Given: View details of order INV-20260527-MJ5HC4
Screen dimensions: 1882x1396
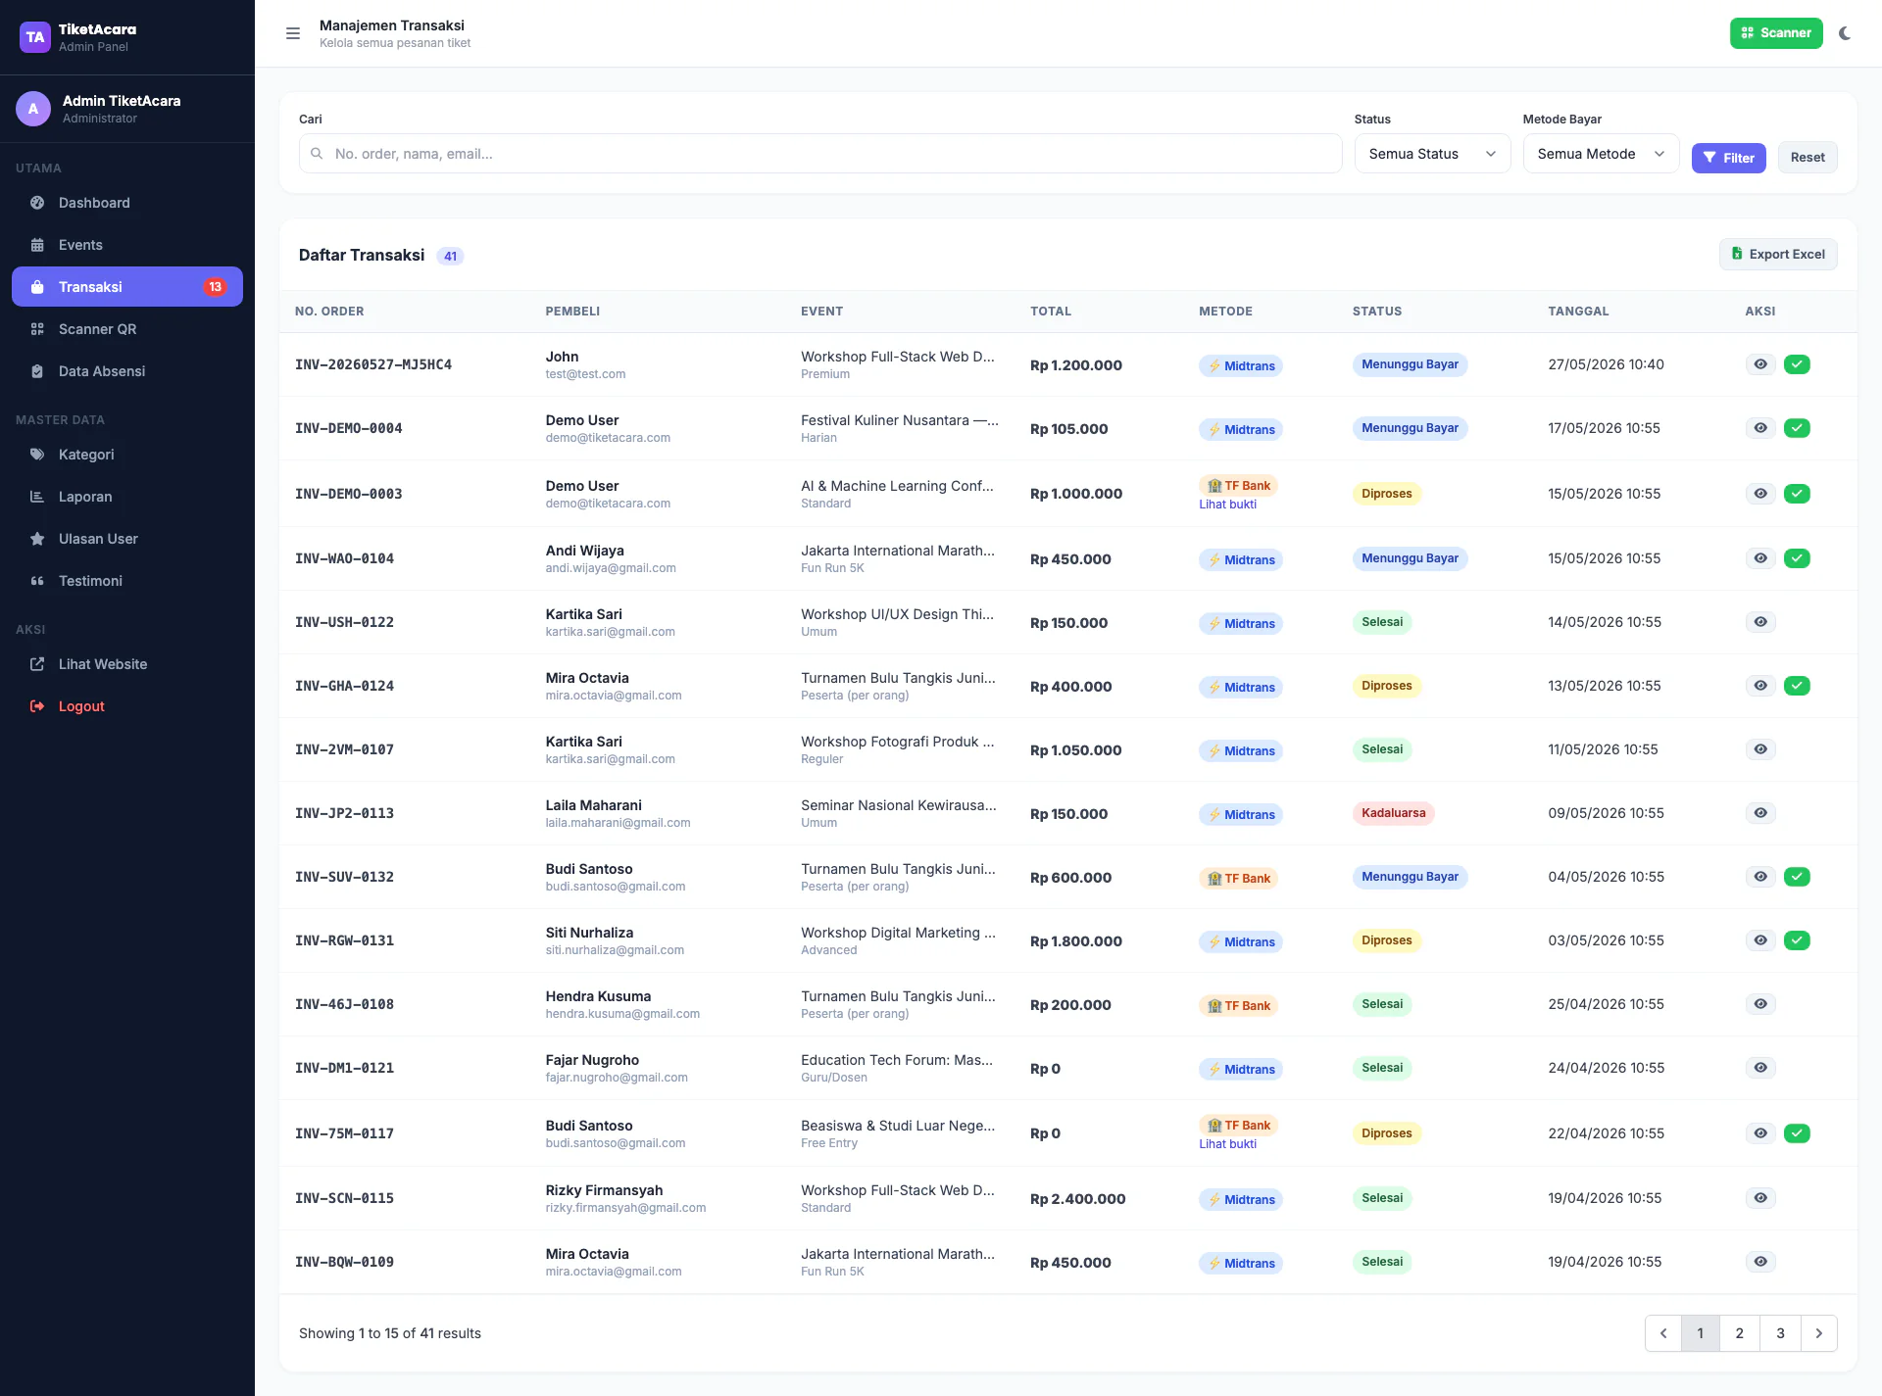Looking at the screenshot, I should tap(1760, 364).
